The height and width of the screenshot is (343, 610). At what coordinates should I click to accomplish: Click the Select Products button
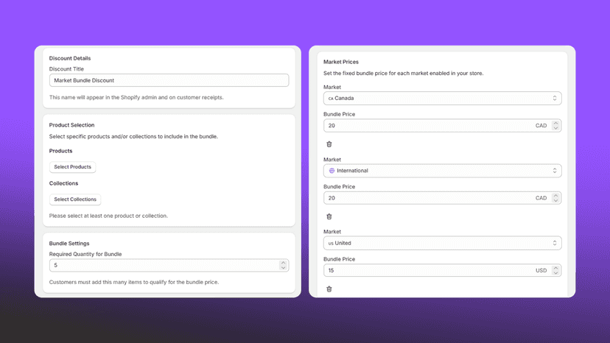point(72,167)
